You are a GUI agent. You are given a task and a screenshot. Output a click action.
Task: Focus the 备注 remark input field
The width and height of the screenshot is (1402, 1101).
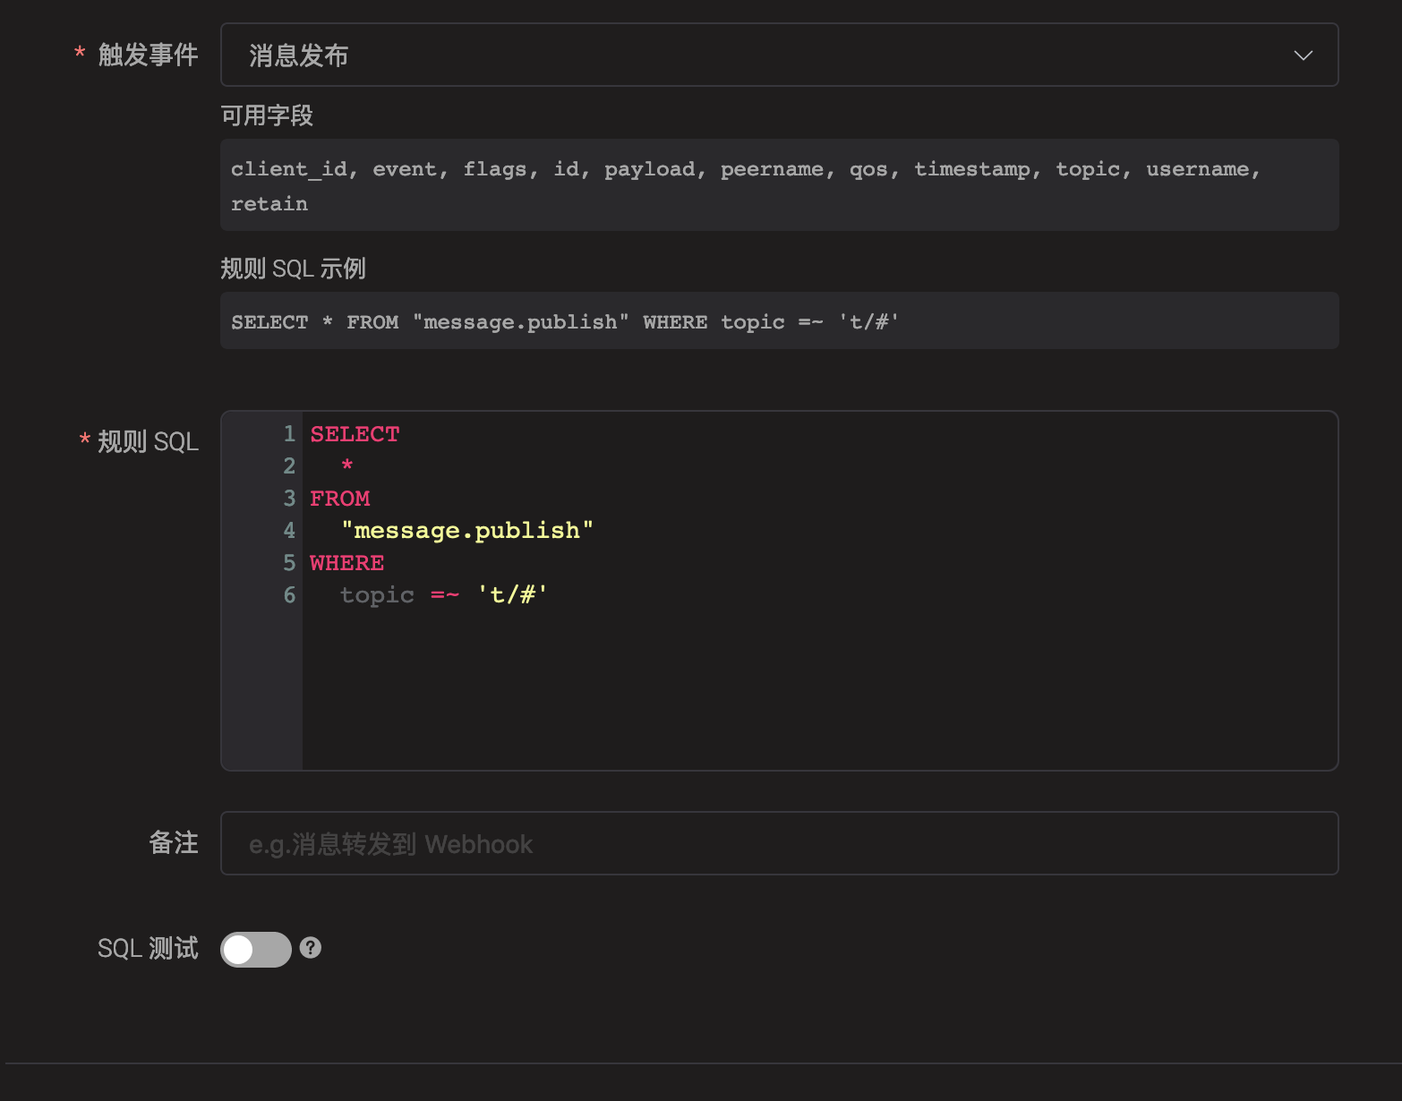pos(779,843)
